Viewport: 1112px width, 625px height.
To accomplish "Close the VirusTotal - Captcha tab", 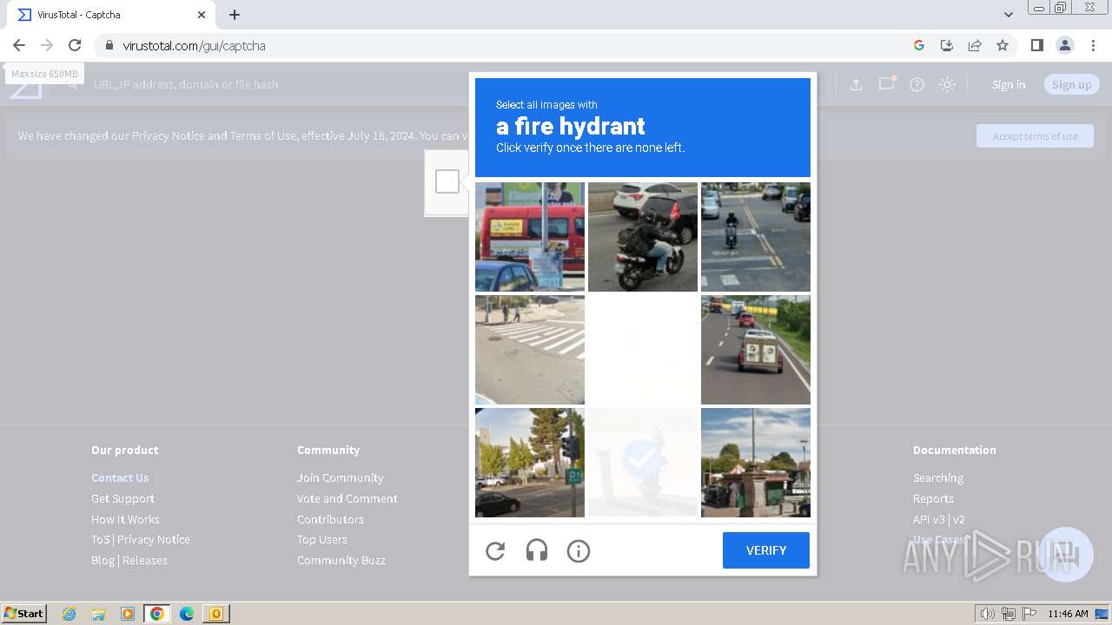I will pyautogui.click(x=202, y=15).
